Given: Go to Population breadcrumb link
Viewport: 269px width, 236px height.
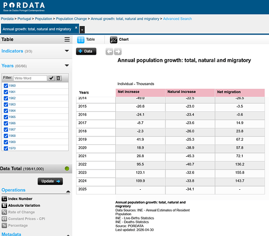Looking at the screenshot, I should click(43, 19).
